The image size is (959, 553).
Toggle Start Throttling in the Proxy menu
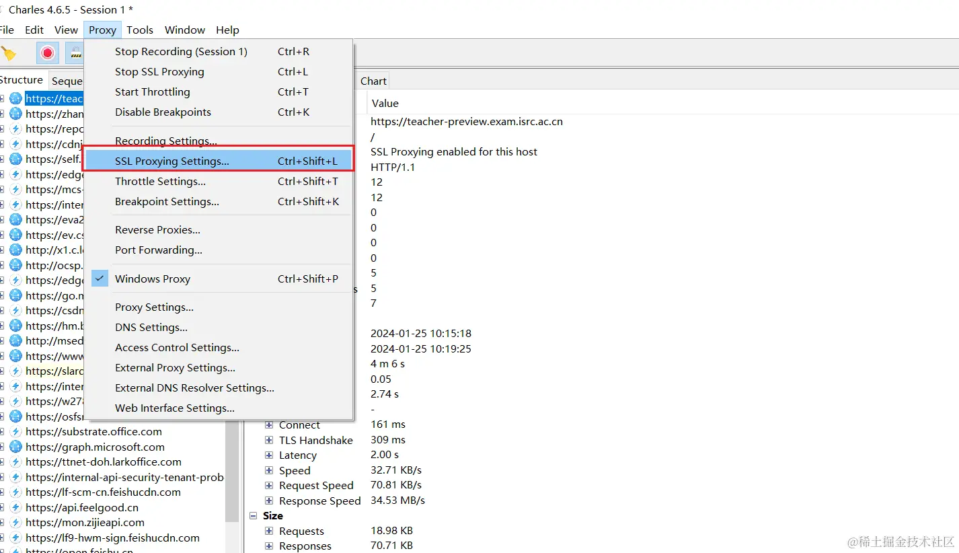click(152, 92)
